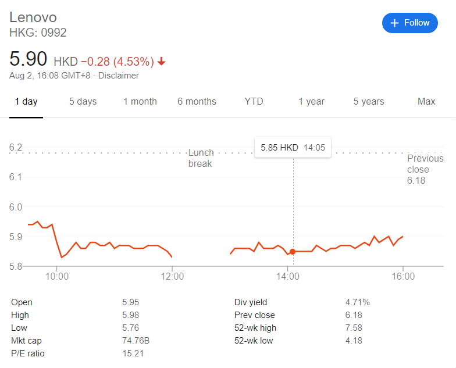
Task: Click the red down arrow icon
Action: pos(161,62)
